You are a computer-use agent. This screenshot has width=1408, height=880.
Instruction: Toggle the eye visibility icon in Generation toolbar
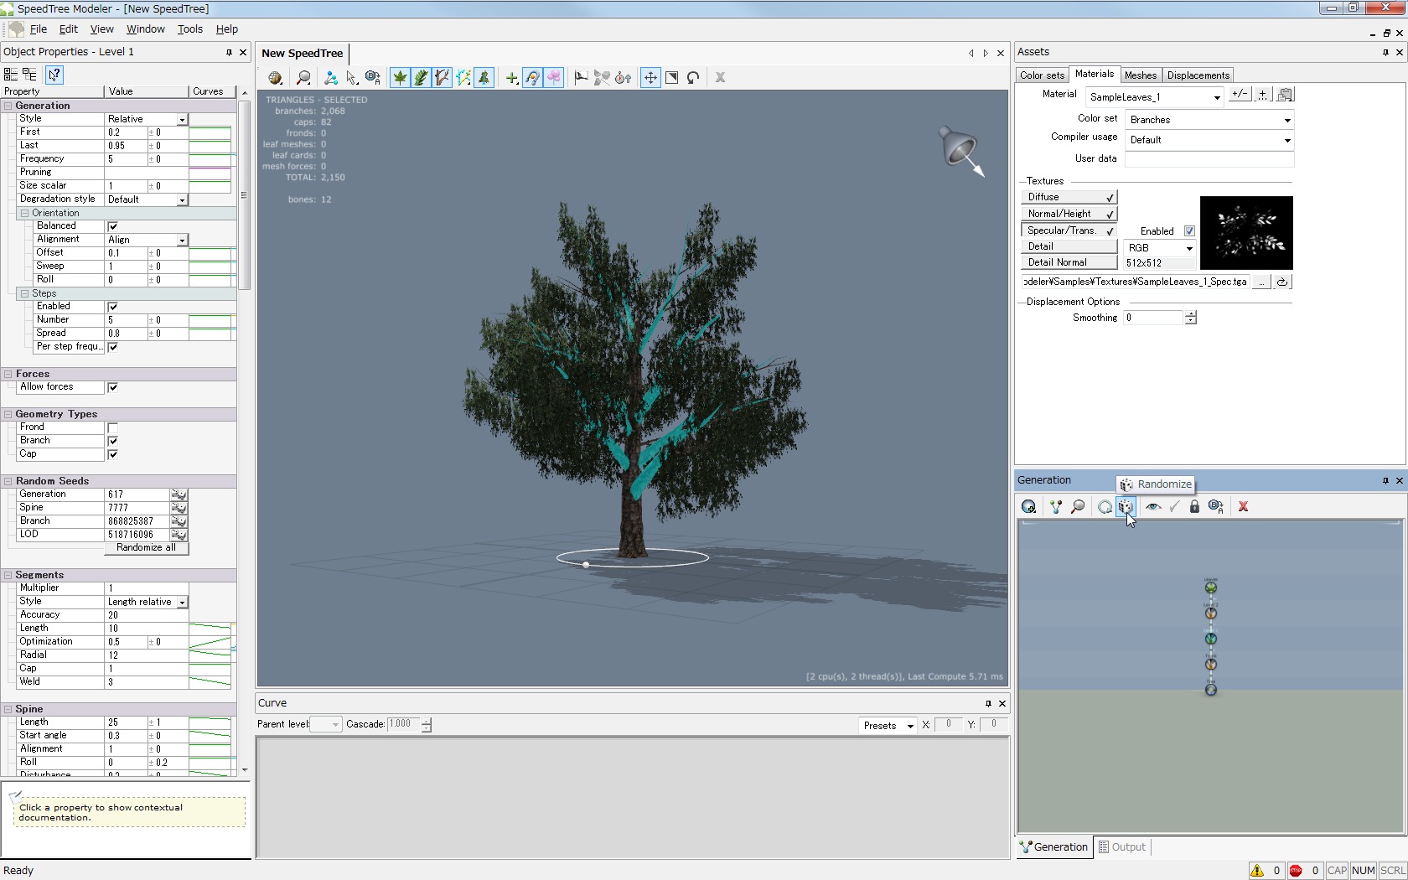pyautogui.click(x=1153, y=506)
